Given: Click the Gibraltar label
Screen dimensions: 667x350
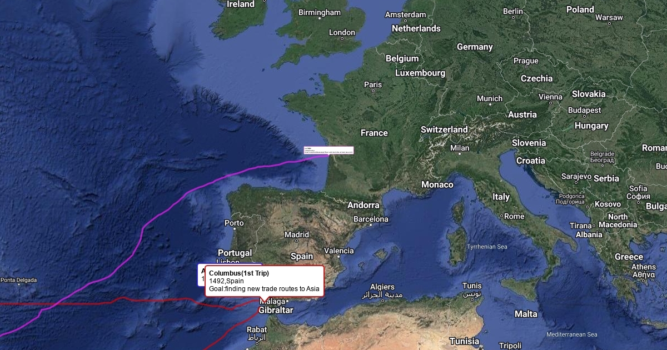Looking at the screenshot, I should point(276,310).
